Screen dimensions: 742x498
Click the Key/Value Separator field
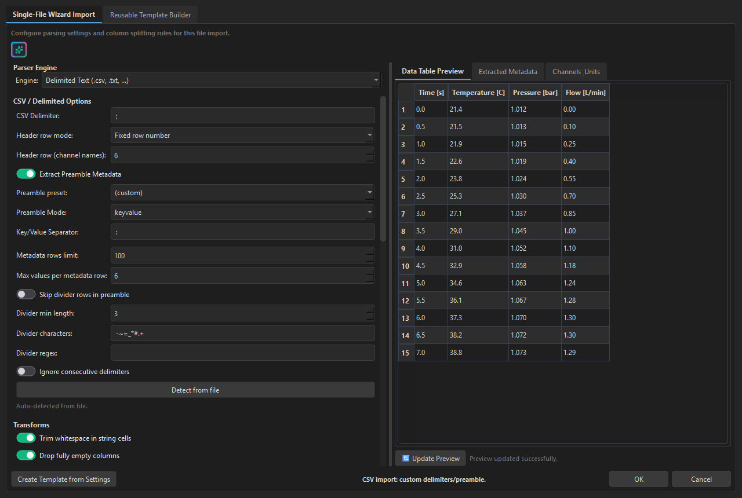[x=242, y=232]
